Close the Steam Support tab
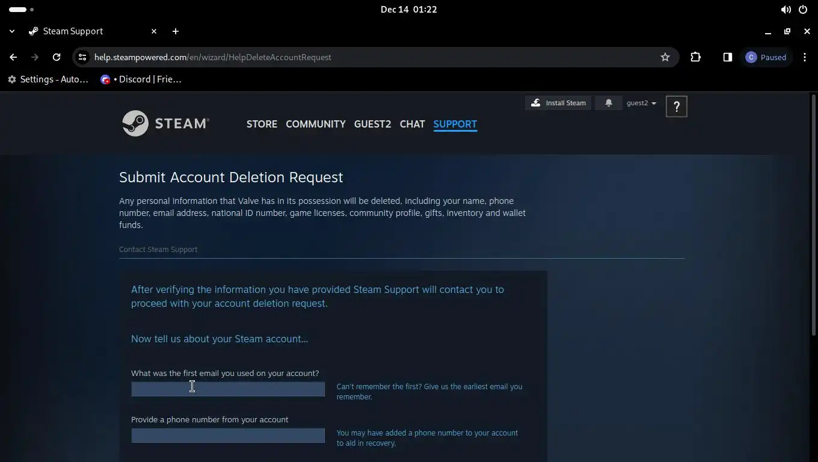The height and width of the screenshot is (462, 818). click(153, 31)
